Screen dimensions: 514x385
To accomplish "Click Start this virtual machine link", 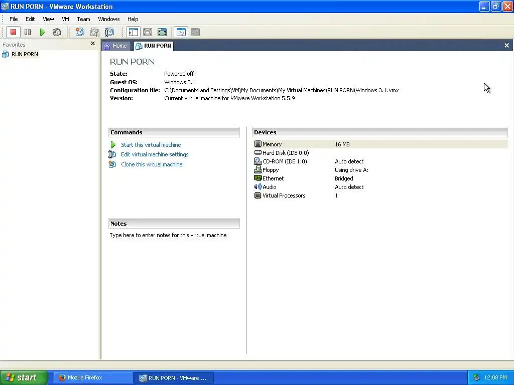I will (x=151, y=145).
